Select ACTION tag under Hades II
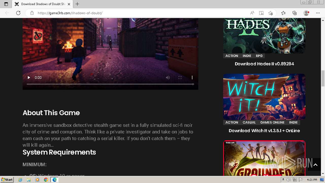This screenshot has height=183, width=325. coord(232,56)
